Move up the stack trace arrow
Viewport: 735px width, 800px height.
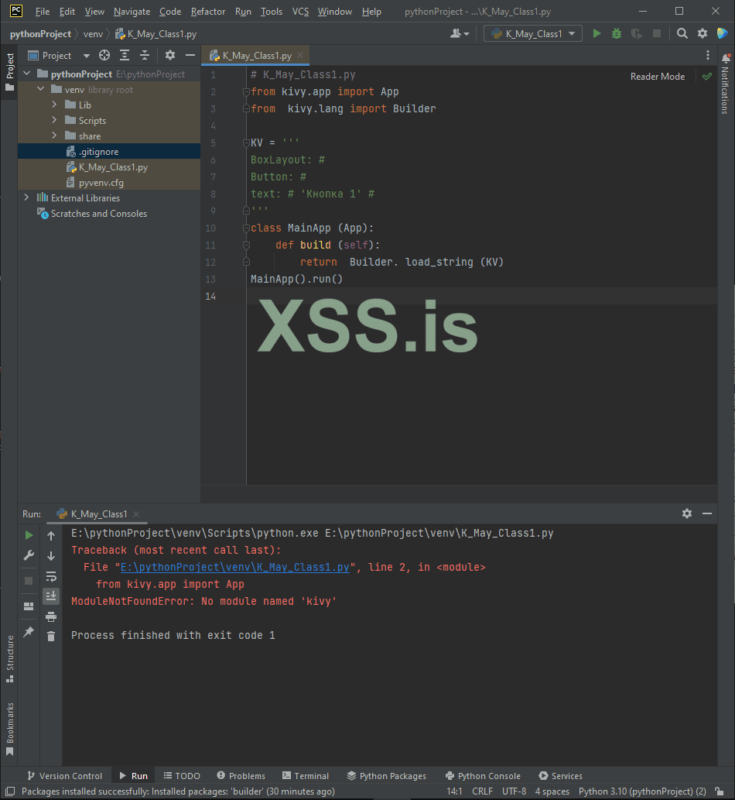(51, 536)
